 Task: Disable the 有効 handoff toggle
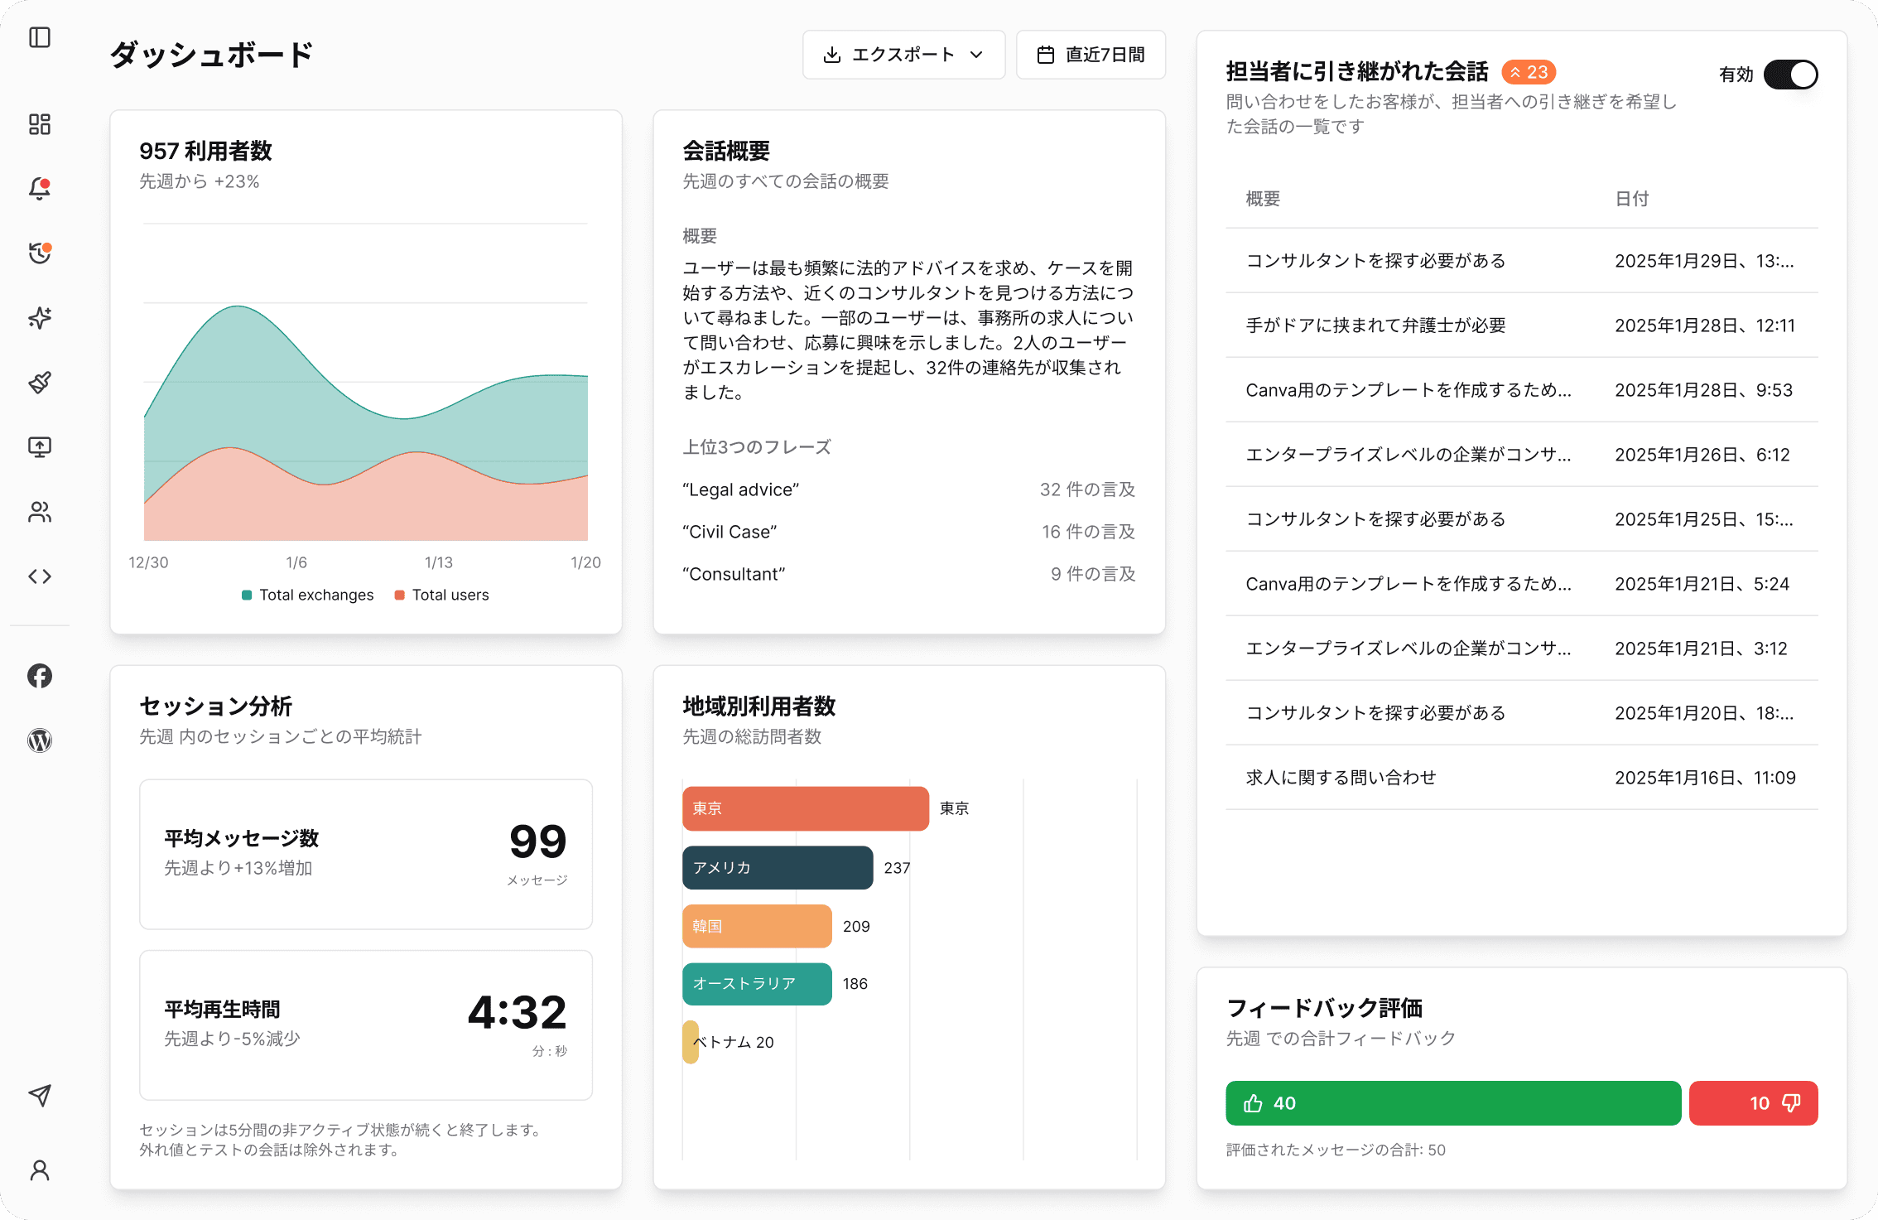tap(1791, 75)
